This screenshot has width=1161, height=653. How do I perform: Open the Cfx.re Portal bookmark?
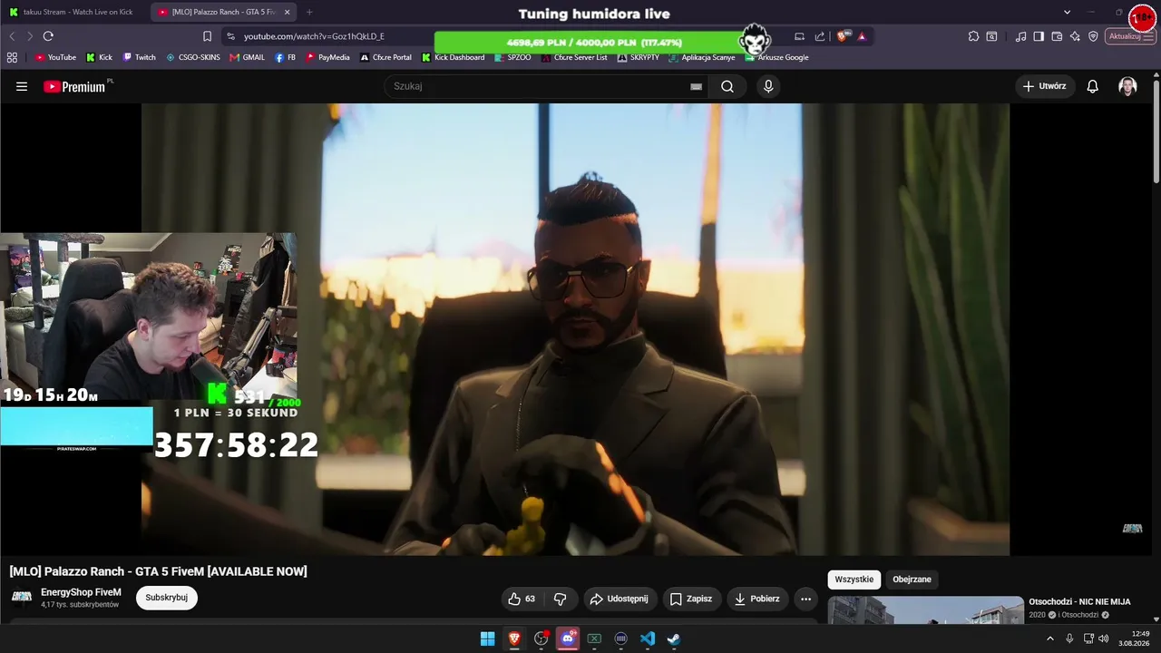tap(385, 57)
